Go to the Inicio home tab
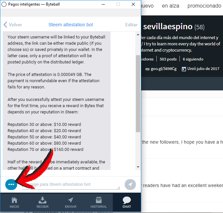The width and height of the screenshot is (223, 213). [x=15, y=203]
